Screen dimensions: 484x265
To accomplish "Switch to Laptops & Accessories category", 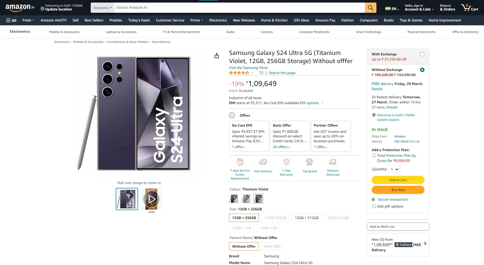I will tap(121, 32).
